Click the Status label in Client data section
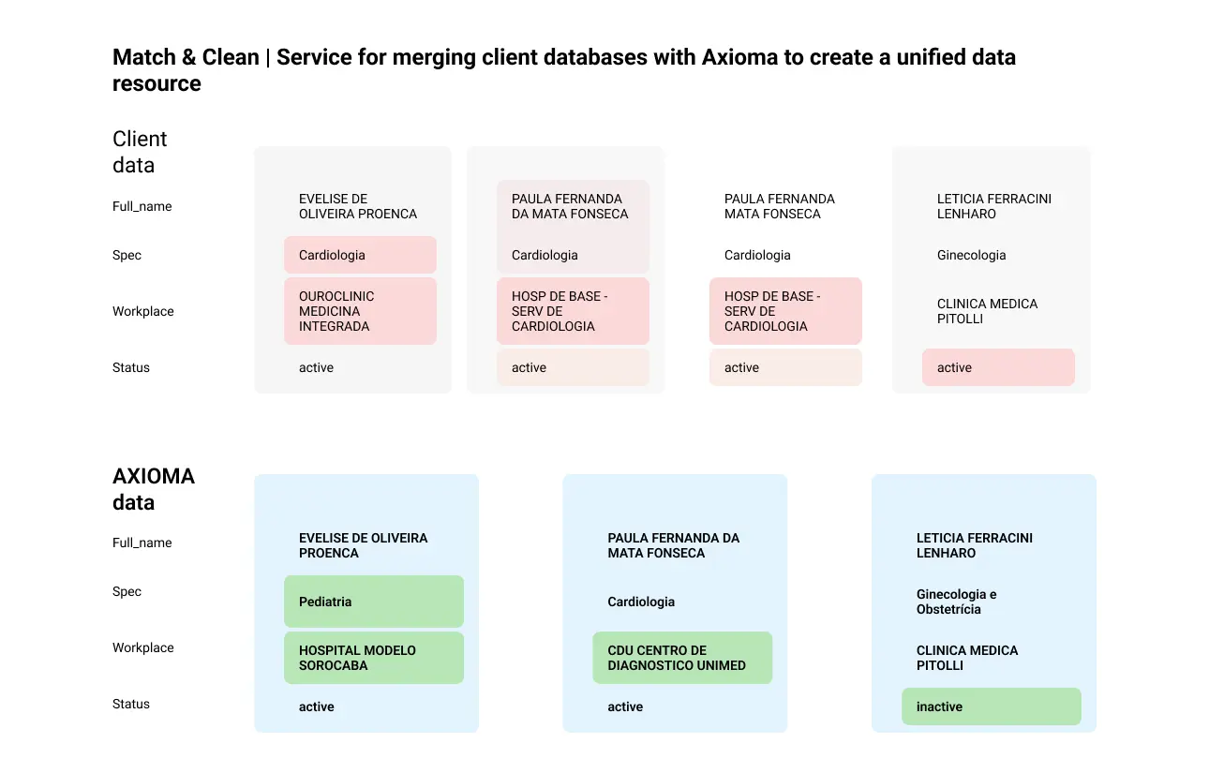1209x773 pixels. click(x=131, y=367)
